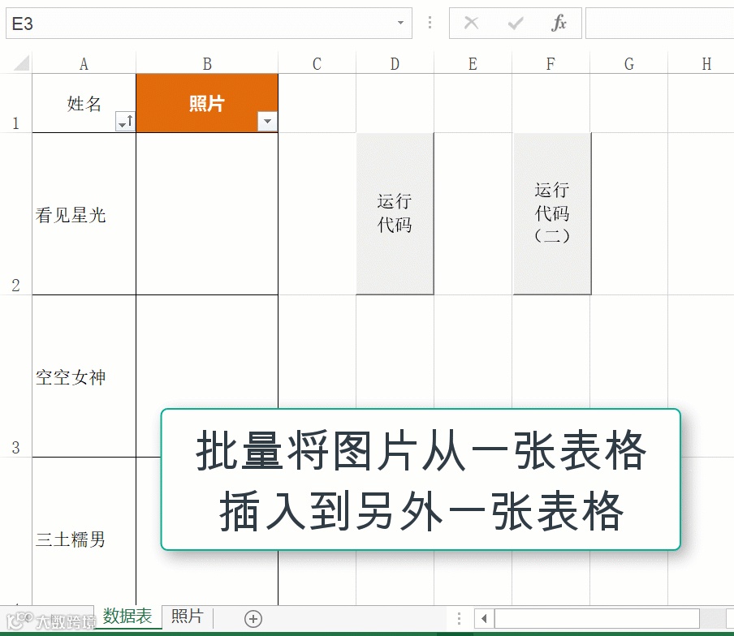The height and width of the screenshot is (636, 734).
Task: Select row 2 header
Action: (16, 214)
